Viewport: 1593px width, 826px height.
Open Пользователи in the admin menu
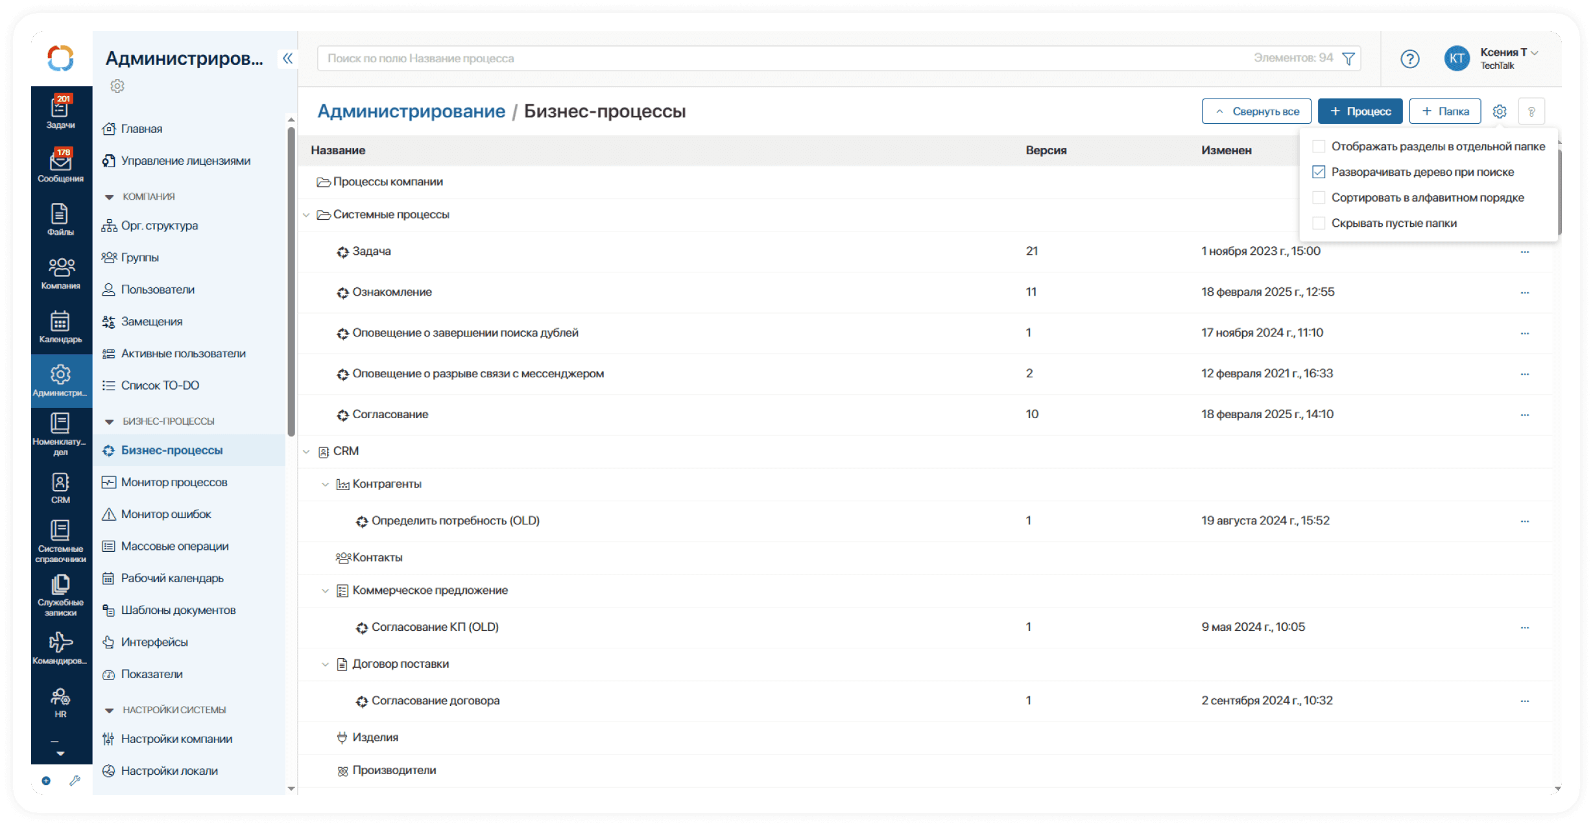[x=158, y=290]
